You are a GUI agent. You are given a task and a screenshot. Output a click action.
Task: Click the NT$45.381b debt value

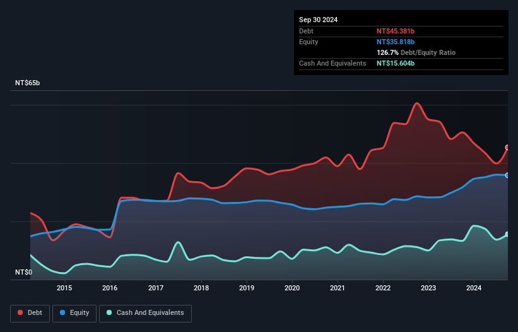point(396,31)
